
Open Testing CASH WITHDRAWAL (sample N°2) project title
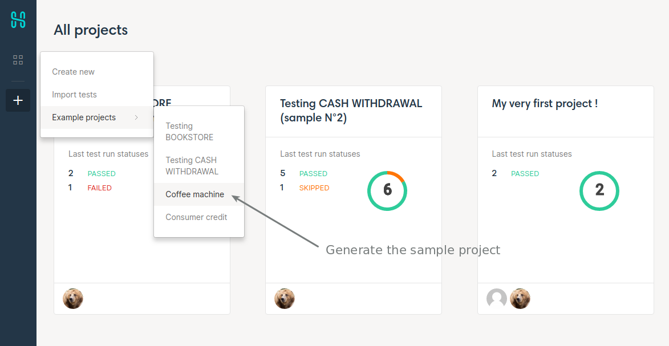351,111
